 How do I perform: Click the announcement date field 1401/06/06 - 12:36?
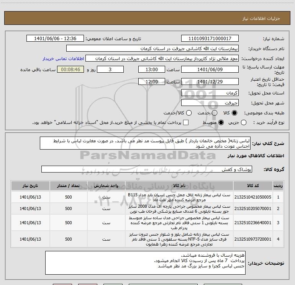coord(55,39)
